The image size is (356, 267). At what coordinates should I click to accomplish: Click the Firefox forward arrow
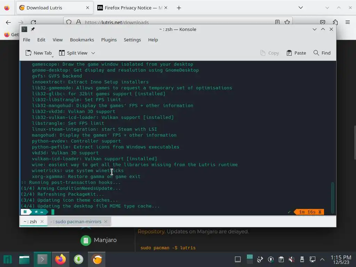click(x=21, y=22)
